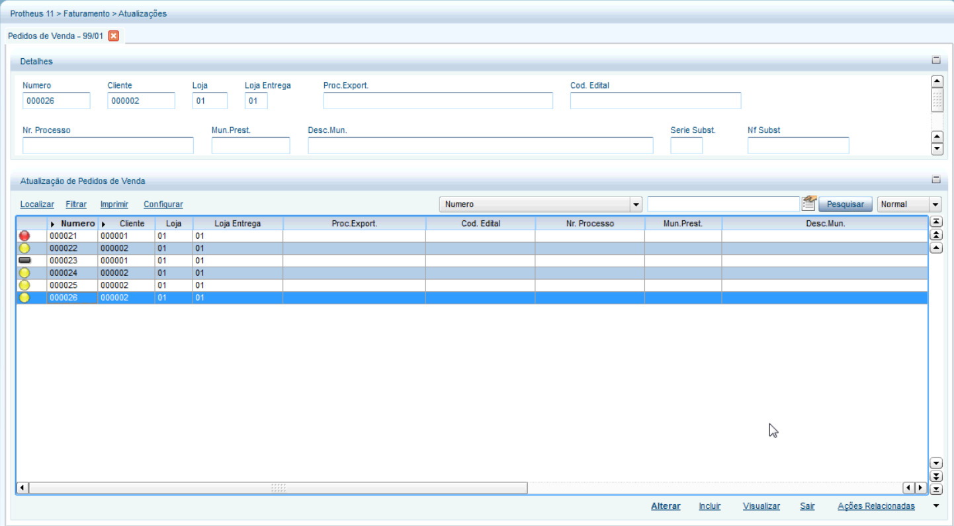Open the Numero search index dropdown
This screenshot has width=954, height=526.
636,204
